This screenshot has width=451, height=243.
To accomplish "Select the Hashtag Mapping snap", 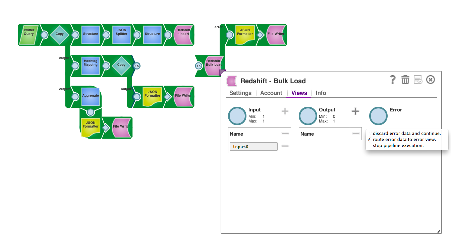I will point(91,65).
